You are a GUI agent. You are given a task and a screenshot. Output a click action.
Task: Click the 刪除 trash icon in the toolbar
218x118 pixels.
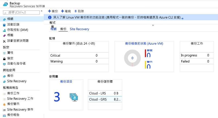(x=75, y=11)
